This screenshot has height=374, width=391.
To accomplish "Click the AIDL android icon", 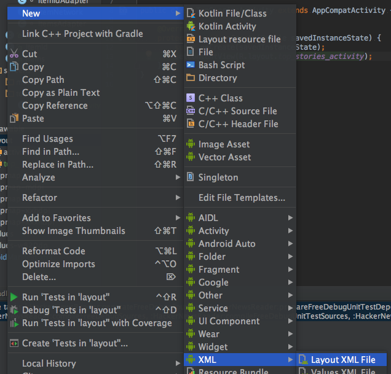I will pyautogui.click(x=191, y=217).
